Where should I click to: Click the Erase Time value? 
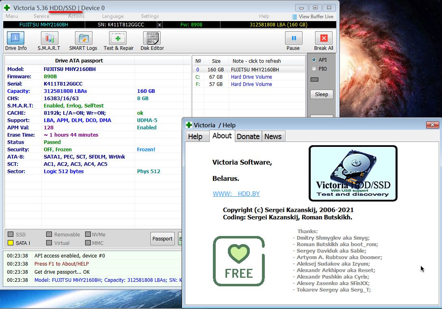[71, 135]
